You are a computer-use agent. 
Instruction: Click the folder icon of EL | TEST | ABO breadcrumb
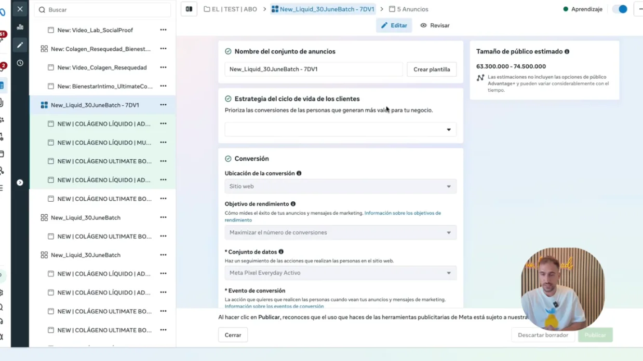coord(207,9)
